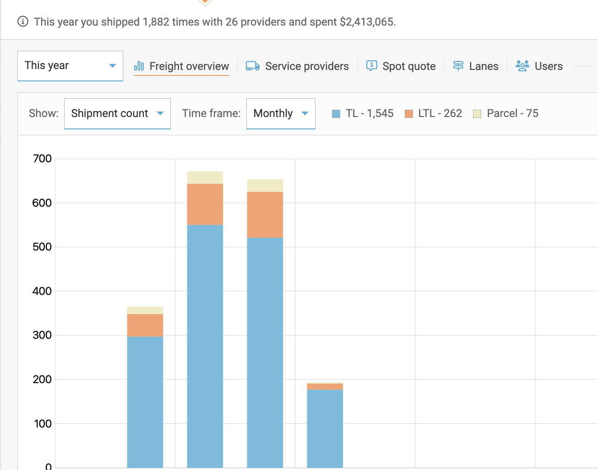Image resolution: width=598 pixels, height=470 pixels.
Task: Click the Parcel cream color swatch
Action: click(x=476, y=113)
